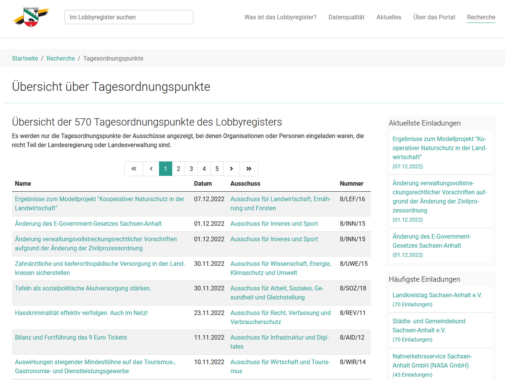Select 'Datenqualität' in the top navigation
This screenshot has height=380, width=505.
coord(346,17)
